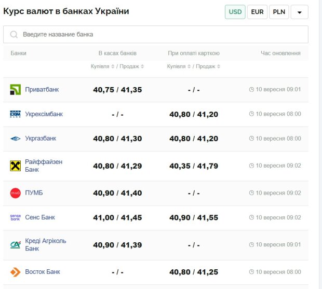Select the USD currency toggle
322x289 pixels.
pyautogui.click(x=235, y=11)
